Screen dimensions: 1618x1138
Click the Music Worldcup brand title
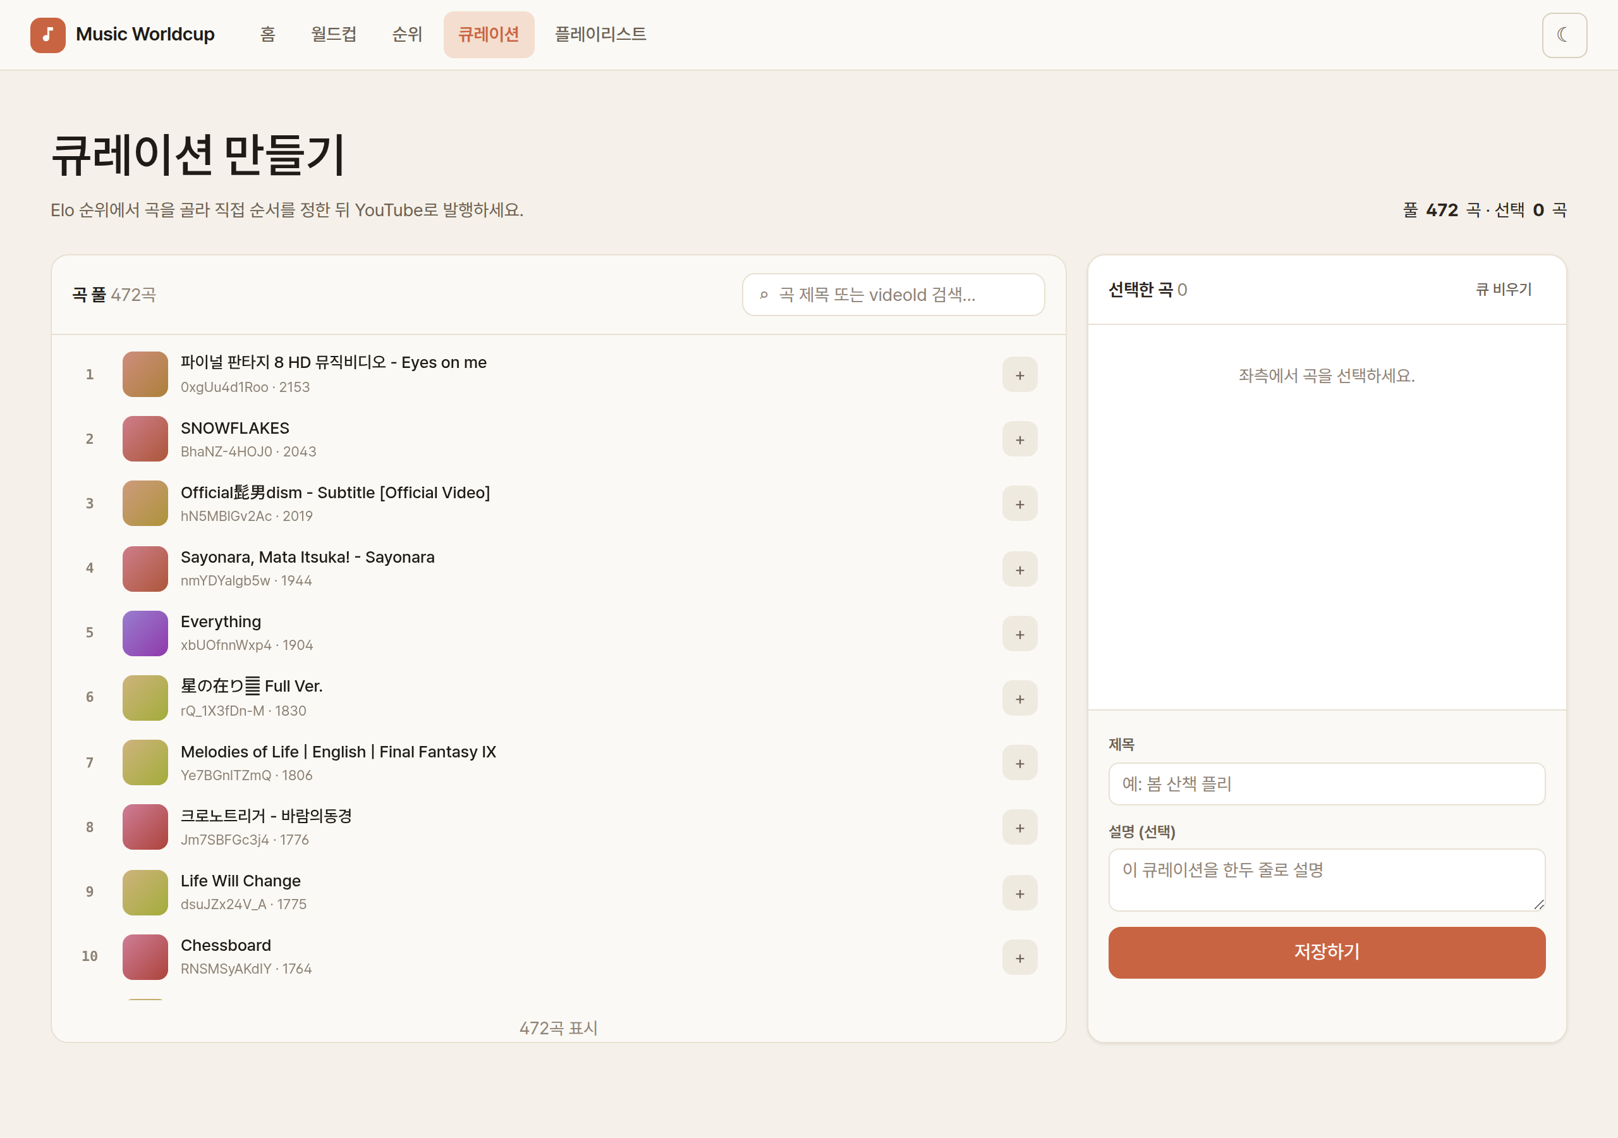tap(145, 35)
